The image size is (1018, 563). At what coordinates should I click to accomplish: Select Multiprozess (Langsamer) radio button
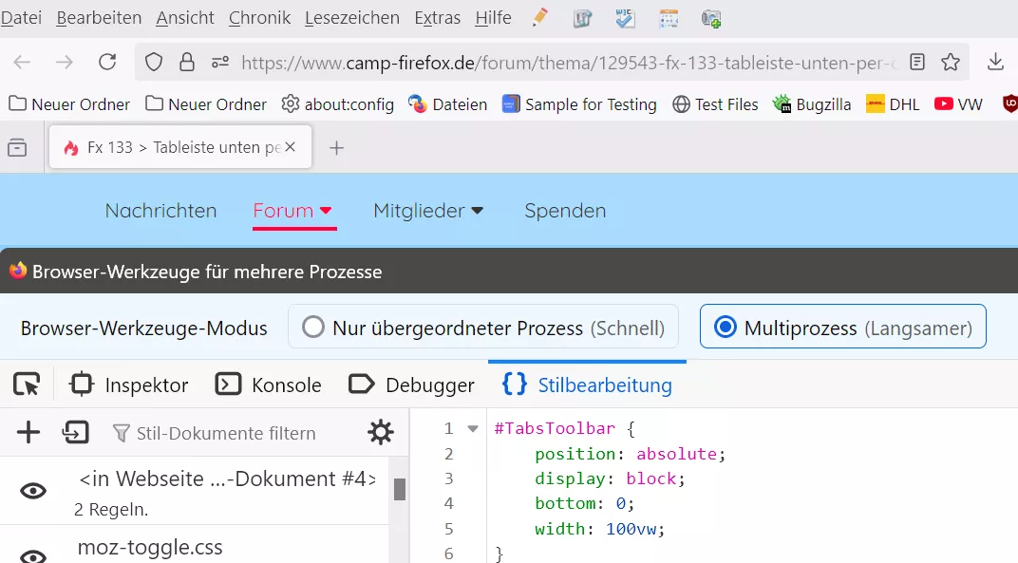pos(726,328)
